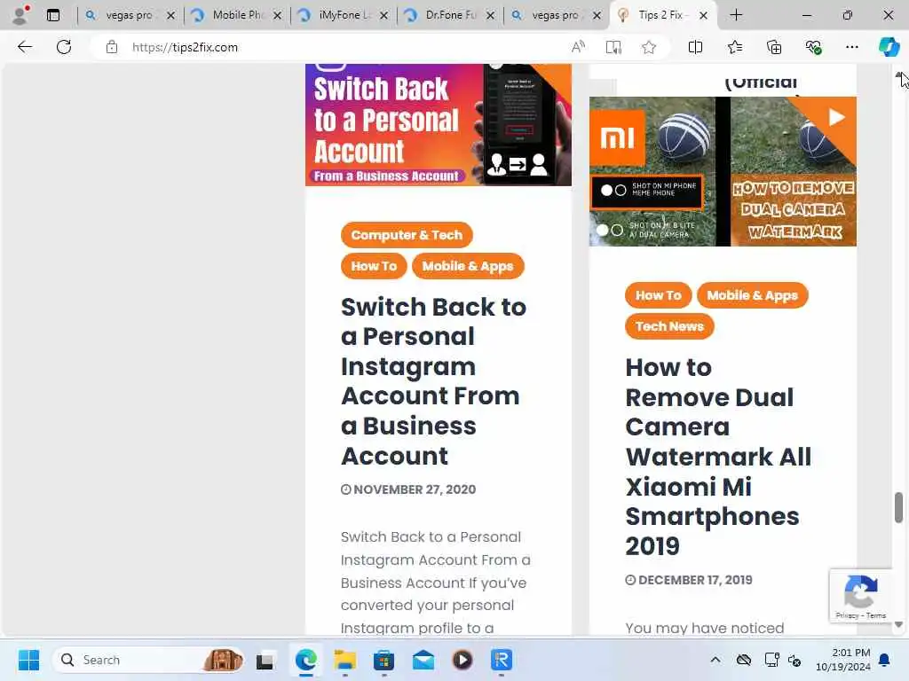This screenshot has height=681, width=909.
Task: Launch the Copilot sidebar icon
Action: 889,47
